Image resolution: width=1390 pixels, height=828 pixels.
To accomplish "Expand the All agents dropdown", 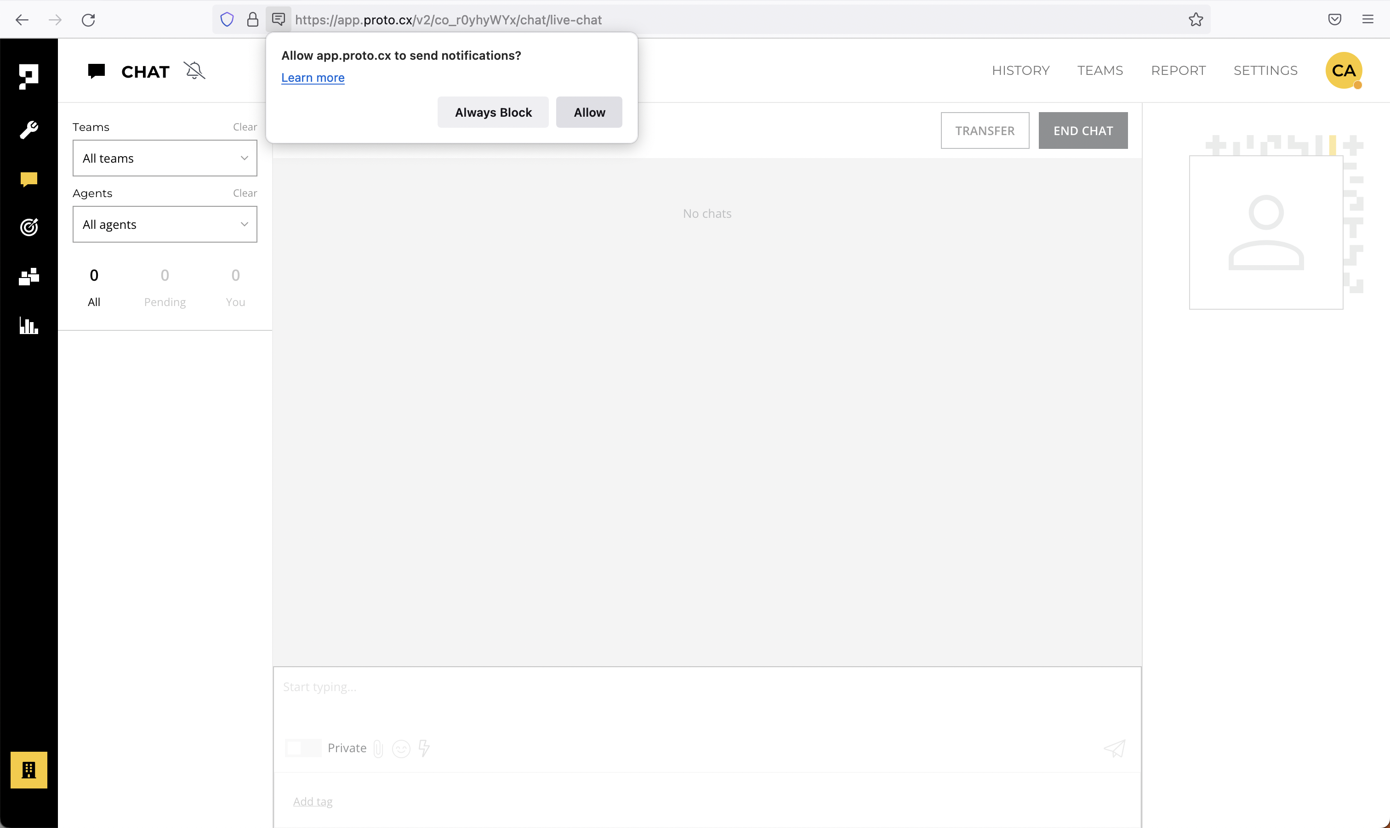I will pos(165,224).
